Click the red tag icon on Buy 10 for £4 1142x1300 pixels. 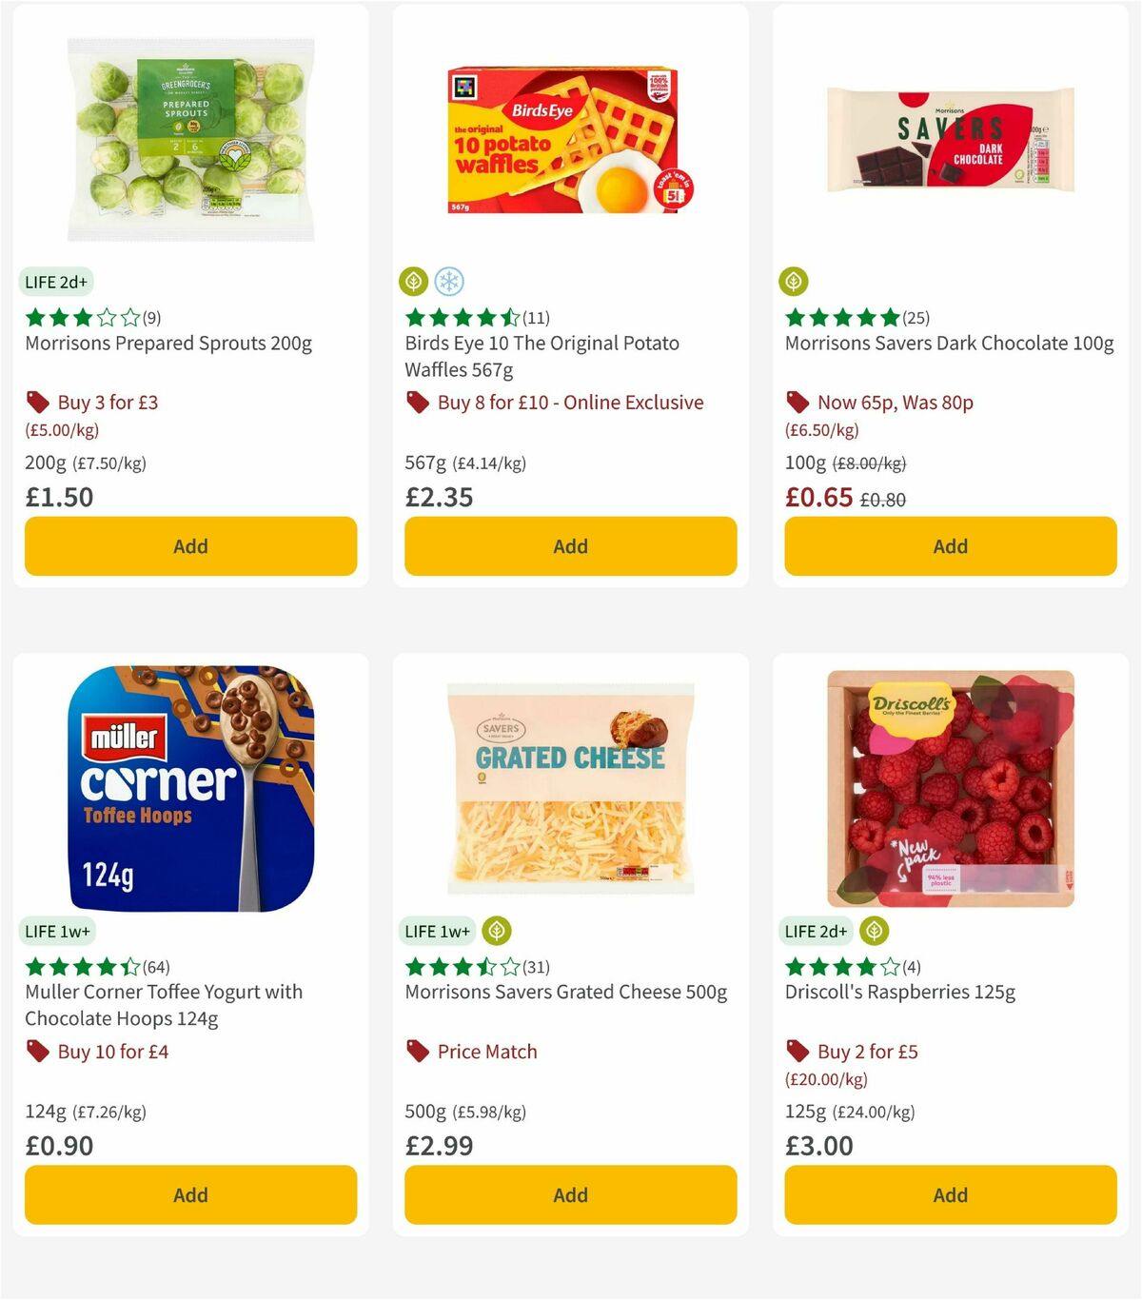tap(38, 1052)
